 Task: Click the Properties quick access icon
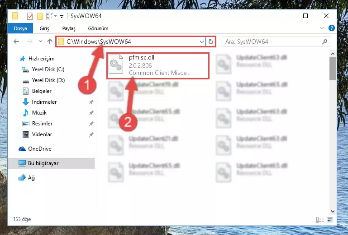point(30,16)
